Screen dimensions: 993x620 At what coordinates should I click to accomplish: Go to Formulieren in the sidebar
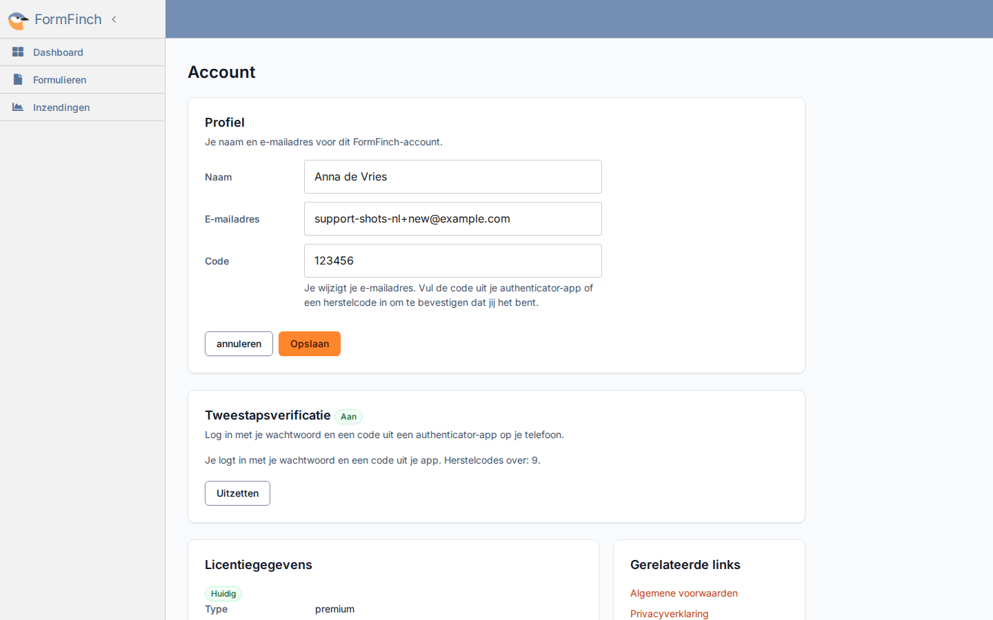point(83,80)
